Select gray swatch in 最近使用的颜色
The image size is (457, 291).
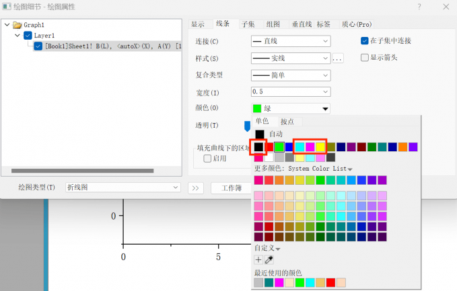coord(258,282)
